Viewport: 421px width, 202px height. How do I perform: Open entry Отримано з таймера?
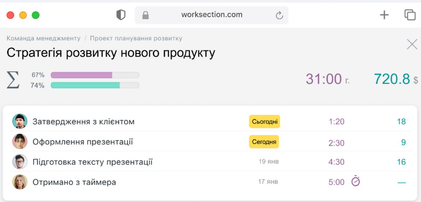pyautogui.click(x=74, y=183)
